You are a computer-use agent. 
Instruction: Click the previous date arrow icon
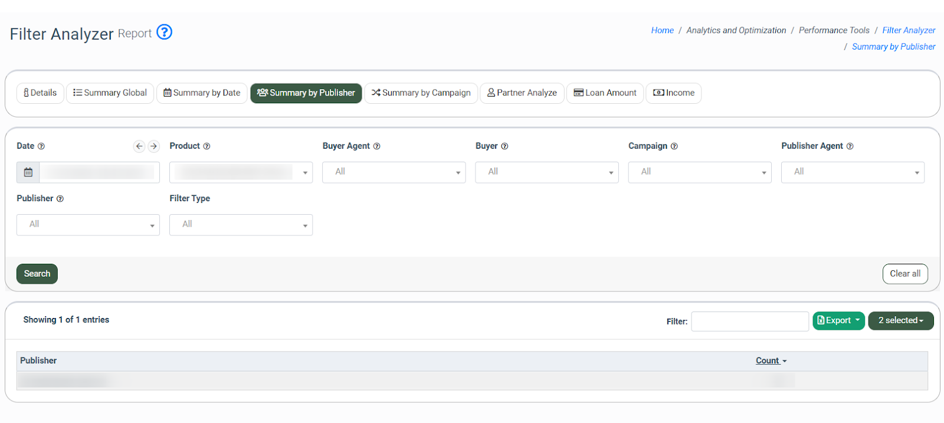[x=139, y=146]
